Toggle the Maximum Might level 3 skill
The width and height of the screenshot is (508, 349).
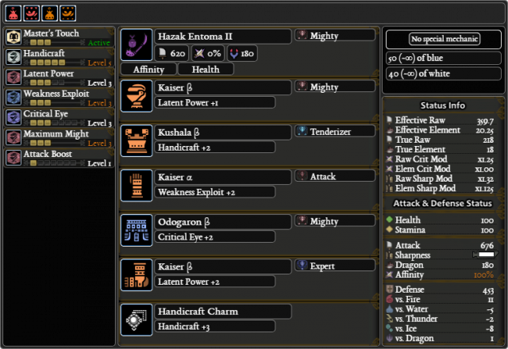(x=59, y=138)
